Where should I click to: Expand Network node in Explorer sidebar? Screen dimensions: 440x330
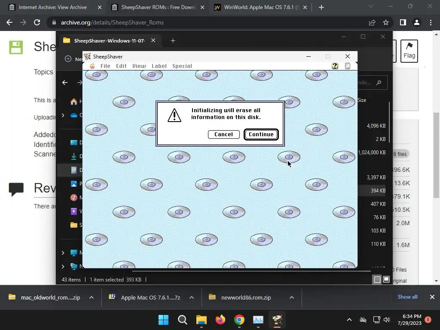click(x=63, y=266)
